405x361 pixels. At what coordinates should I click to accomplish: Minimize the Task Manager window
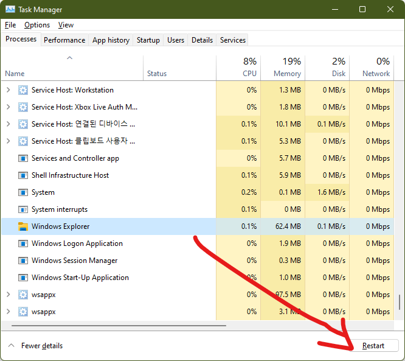point(335,10)
